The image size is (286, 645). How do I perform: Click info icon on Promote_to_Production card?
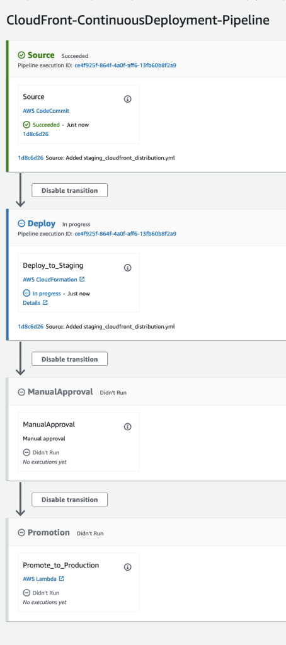[x=128, y=568]
